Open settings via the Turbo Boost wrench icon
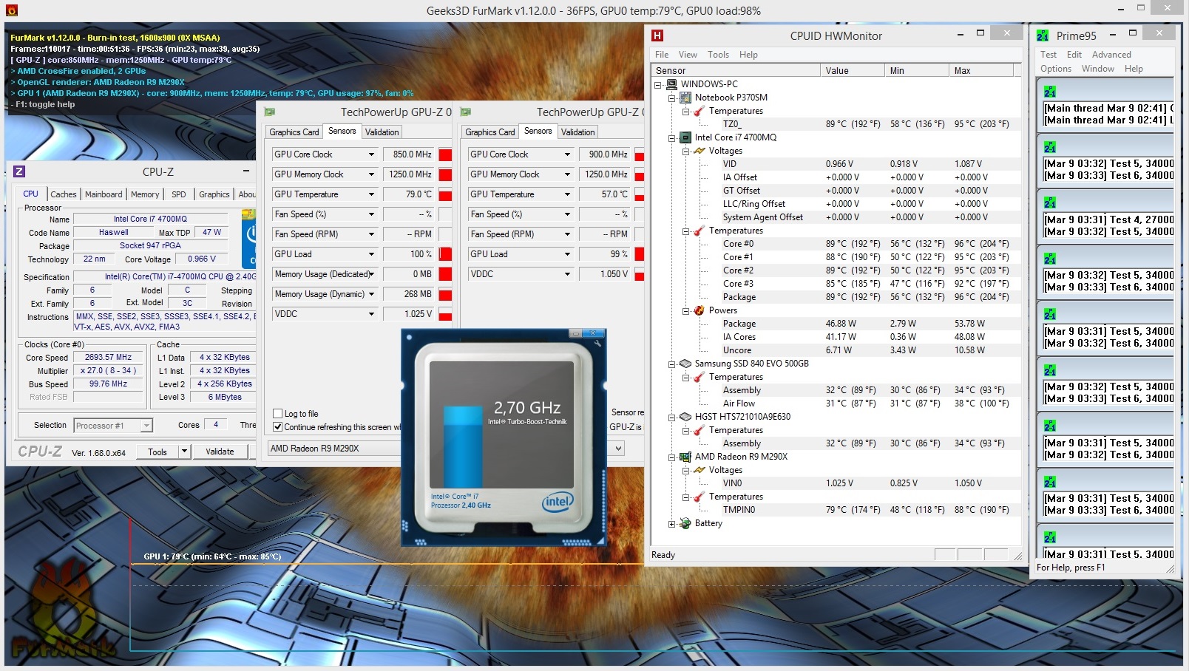Viewport: 1189px width, 671px height. coord(597,343)
